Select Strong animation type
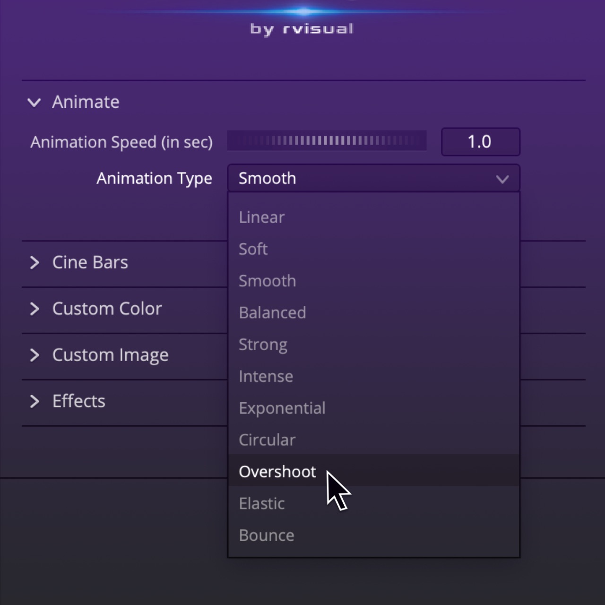Viewport: 605px width, 605px height. click(x=263, y=345)
